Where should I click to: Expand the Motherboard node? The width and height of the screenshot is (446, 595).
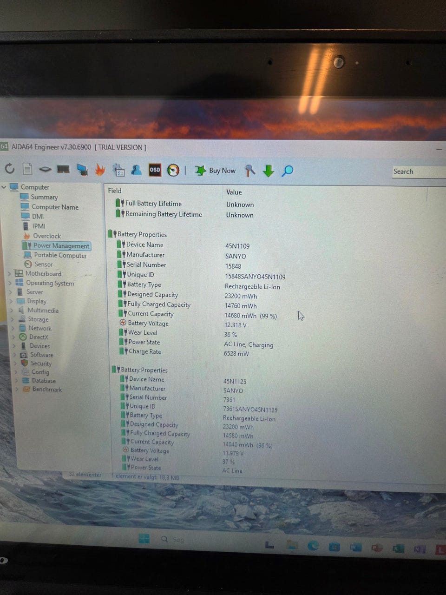click(x=10, y=274)
